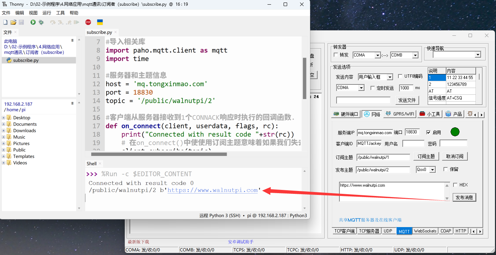Open the 硬件端口 hardware port tab
496x255 pixels.
[345, 114]
